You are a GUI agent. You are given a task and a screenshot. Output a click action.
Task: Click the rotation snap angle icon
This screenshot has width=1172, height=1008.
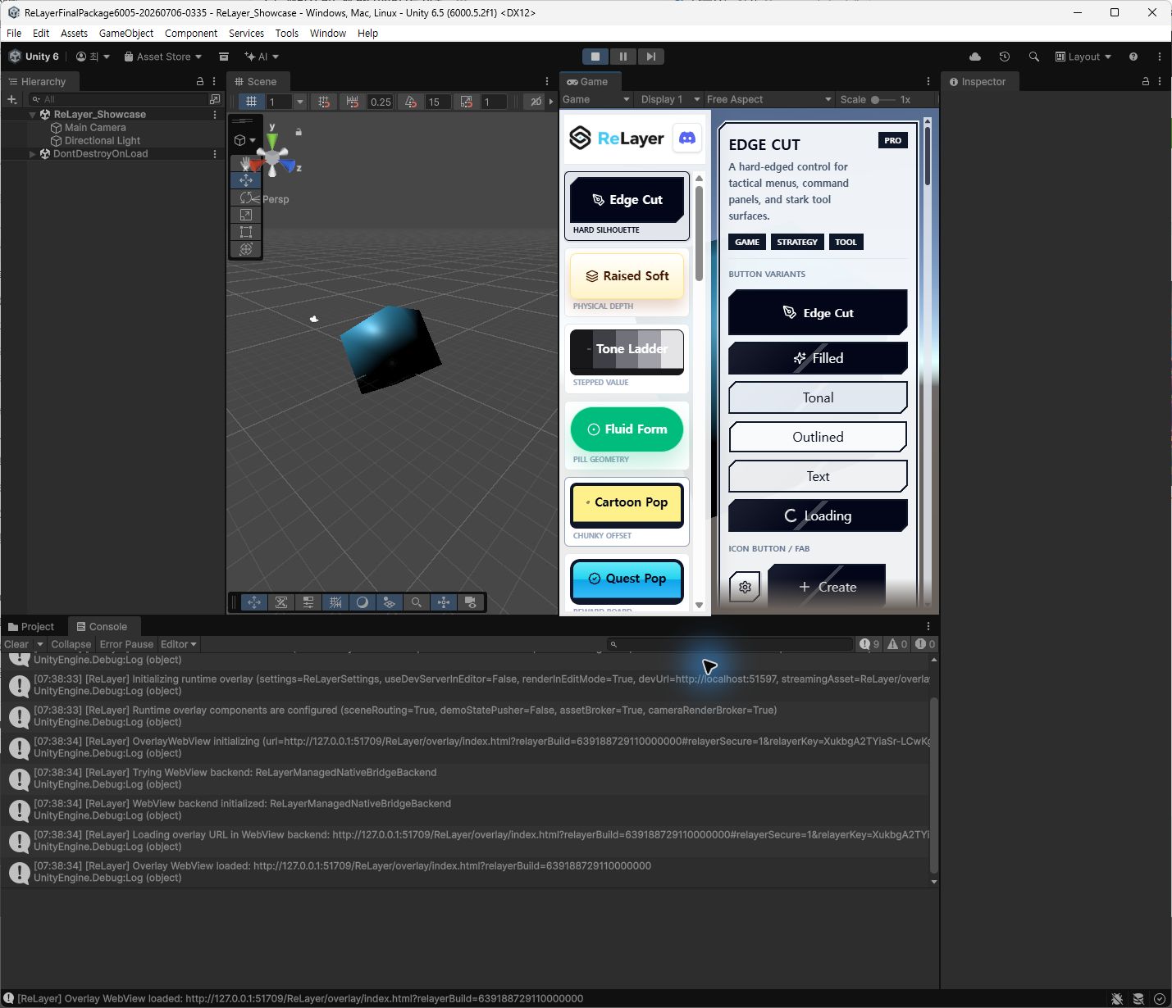coord(411,102)
